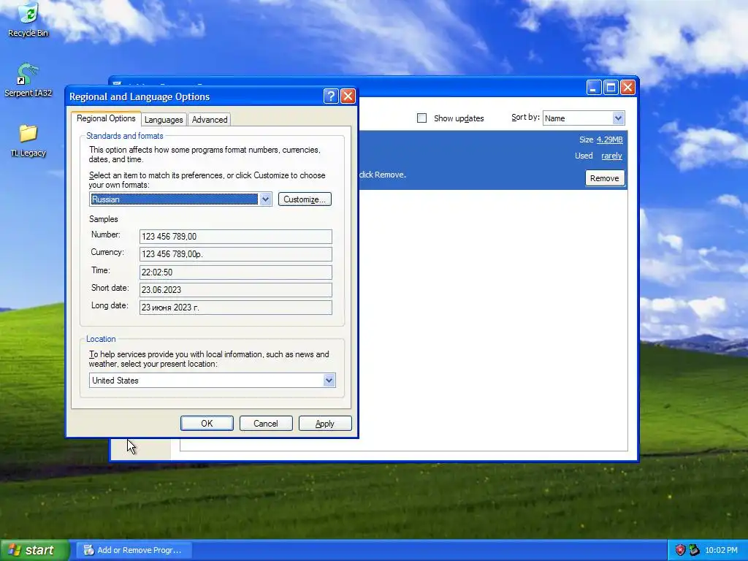Maximize the Add or Remove Programs window

(611, 88)
